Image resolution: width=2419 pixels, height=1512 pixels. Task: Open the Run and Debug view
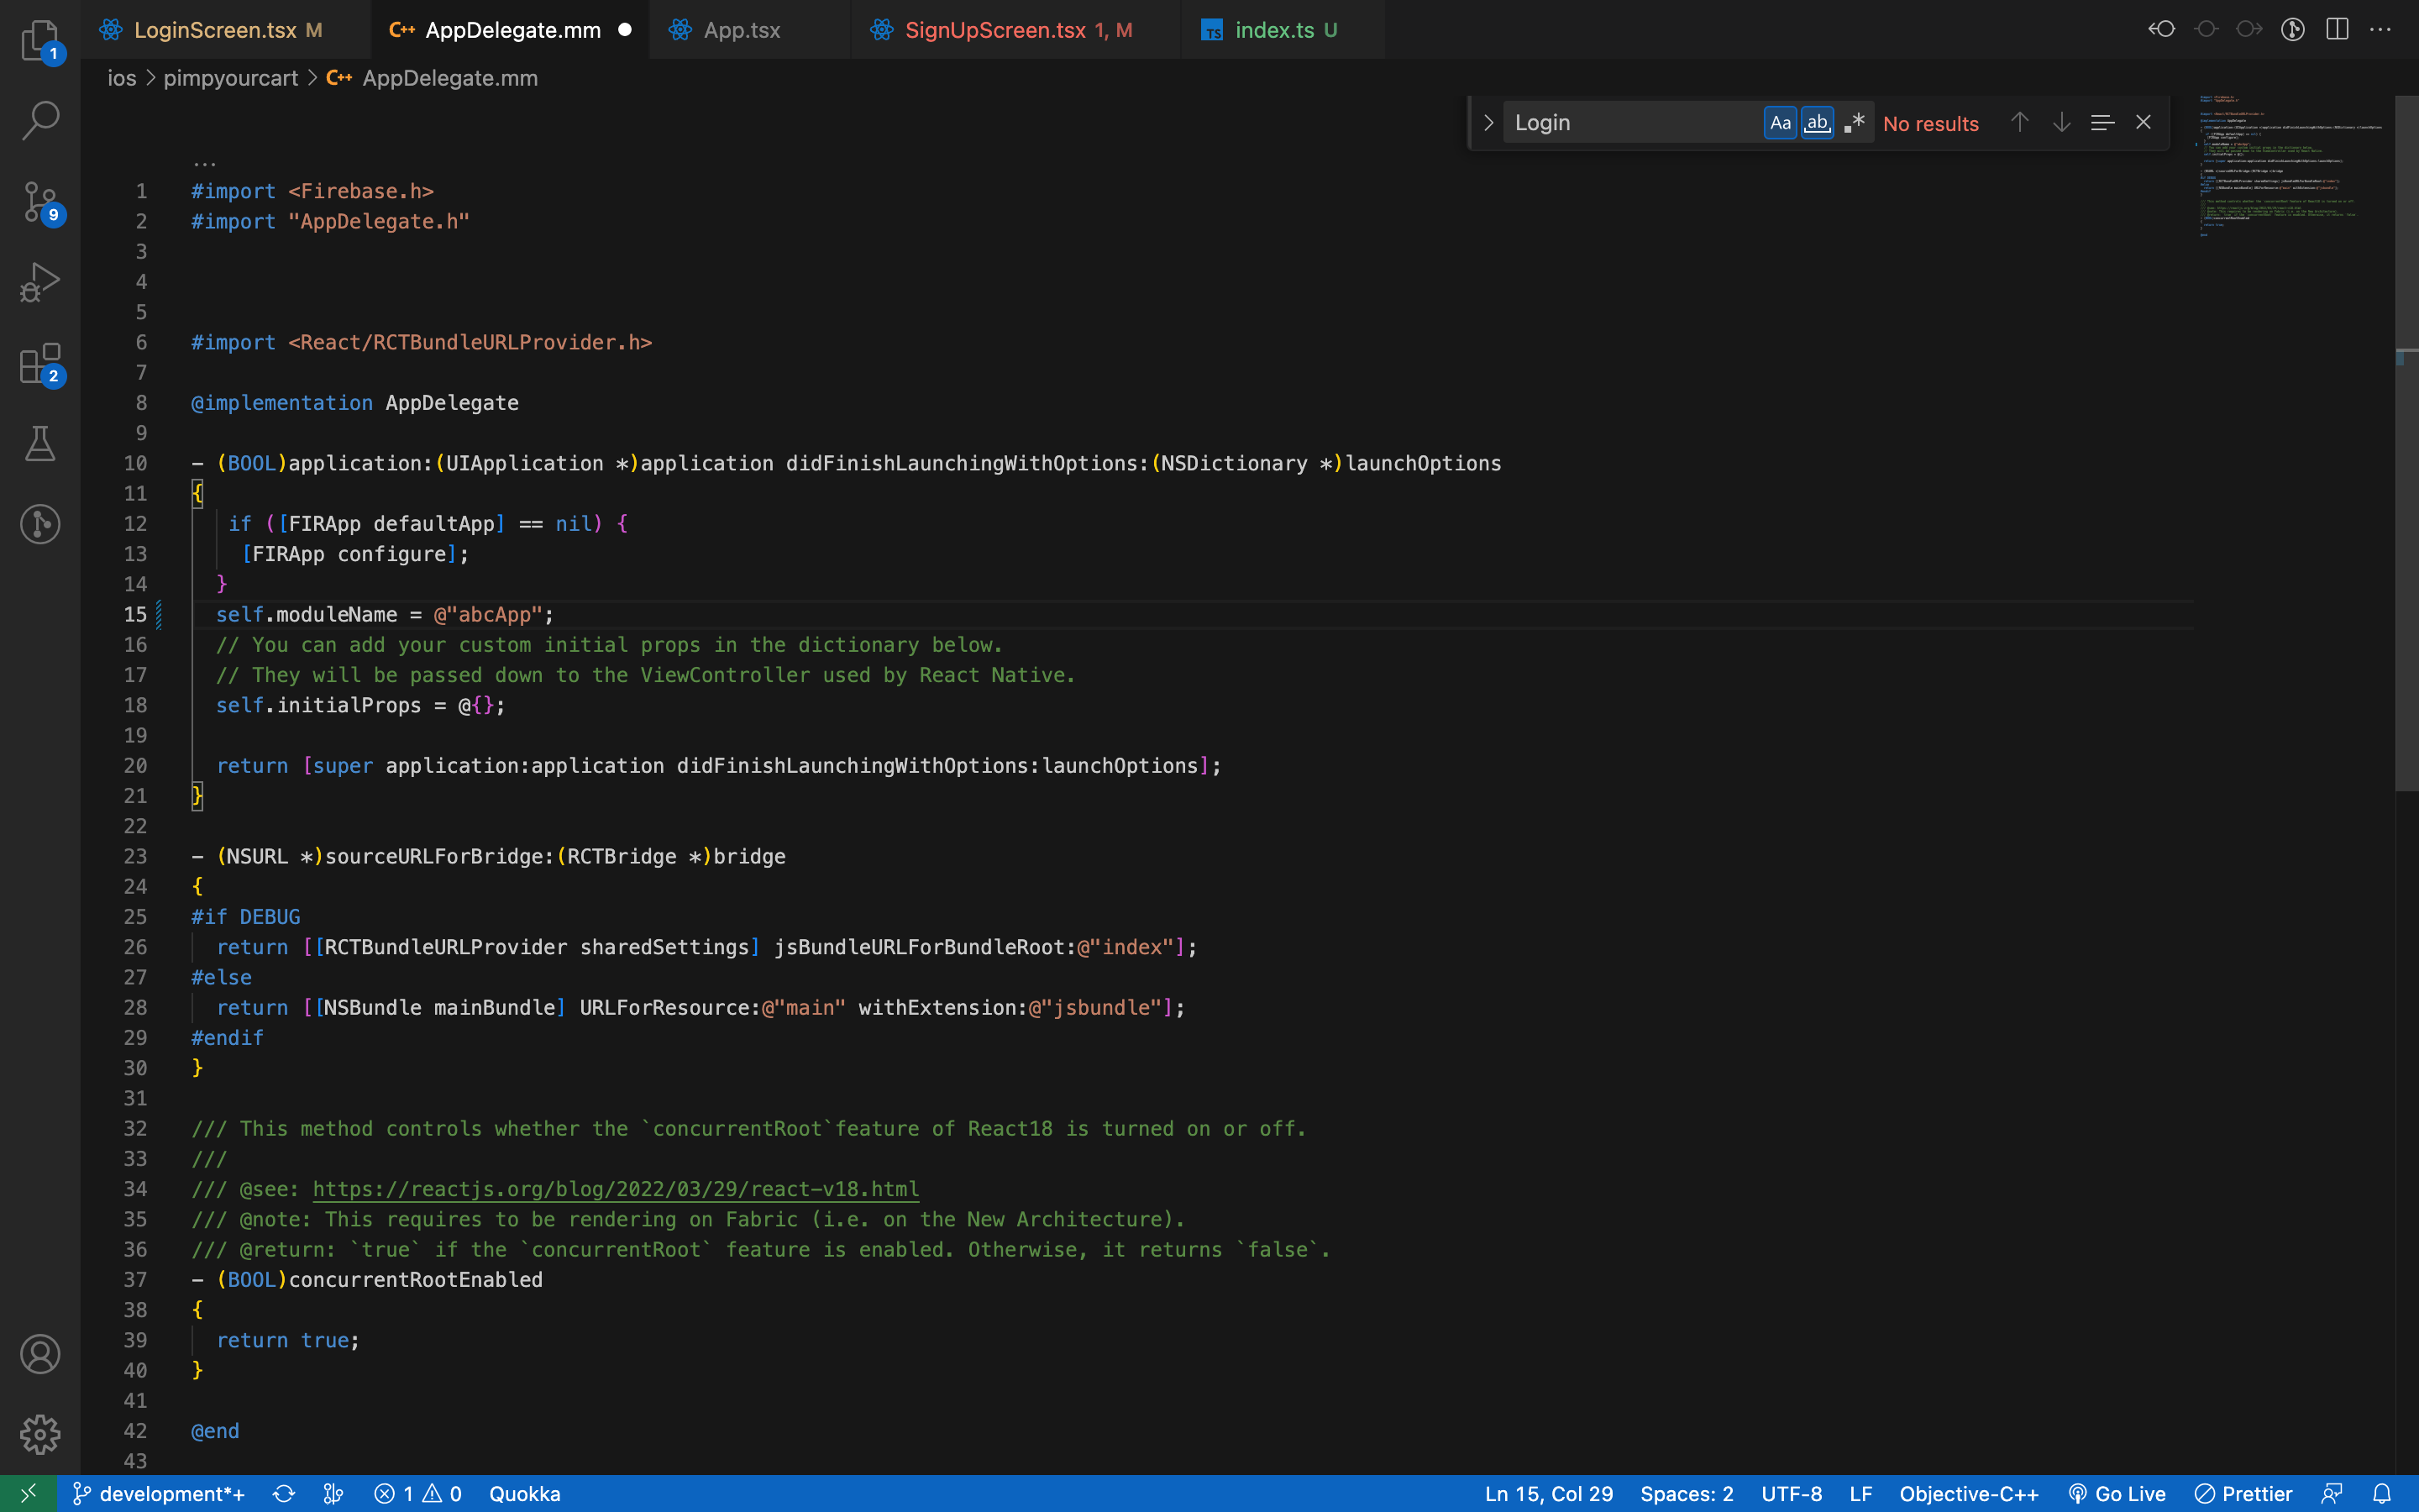click(40, 282)
